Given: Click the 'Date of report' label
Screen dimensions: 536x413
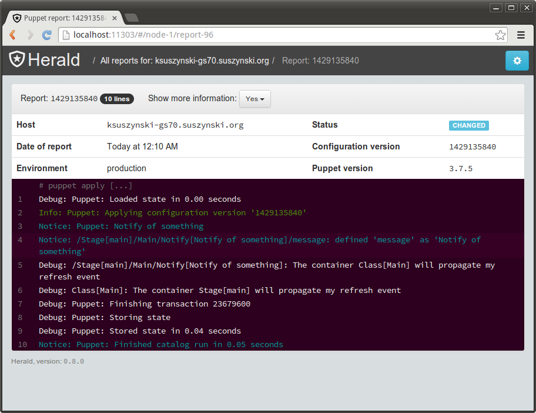Looking at the screenshot, I should pyautogui.click(x=44, y=146).
